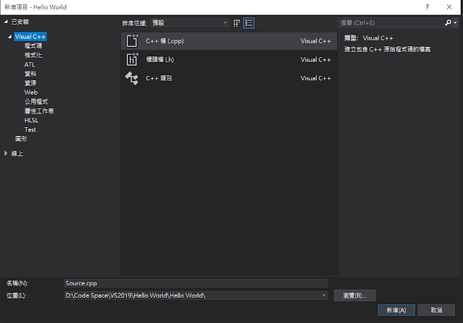Select the Test category
Screen dimensions: 463x323
click(x=30, y=129)
